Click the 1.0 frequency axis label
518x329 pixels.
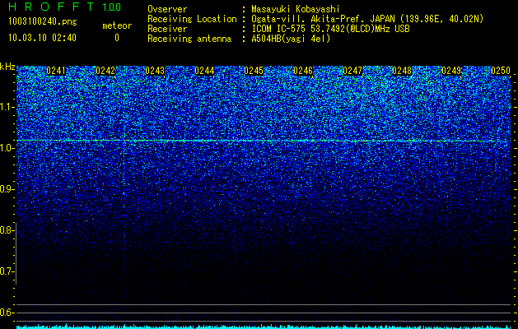pos(7,148)
